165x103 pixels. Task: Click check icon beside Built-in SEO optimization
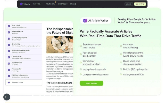[121, 69]
